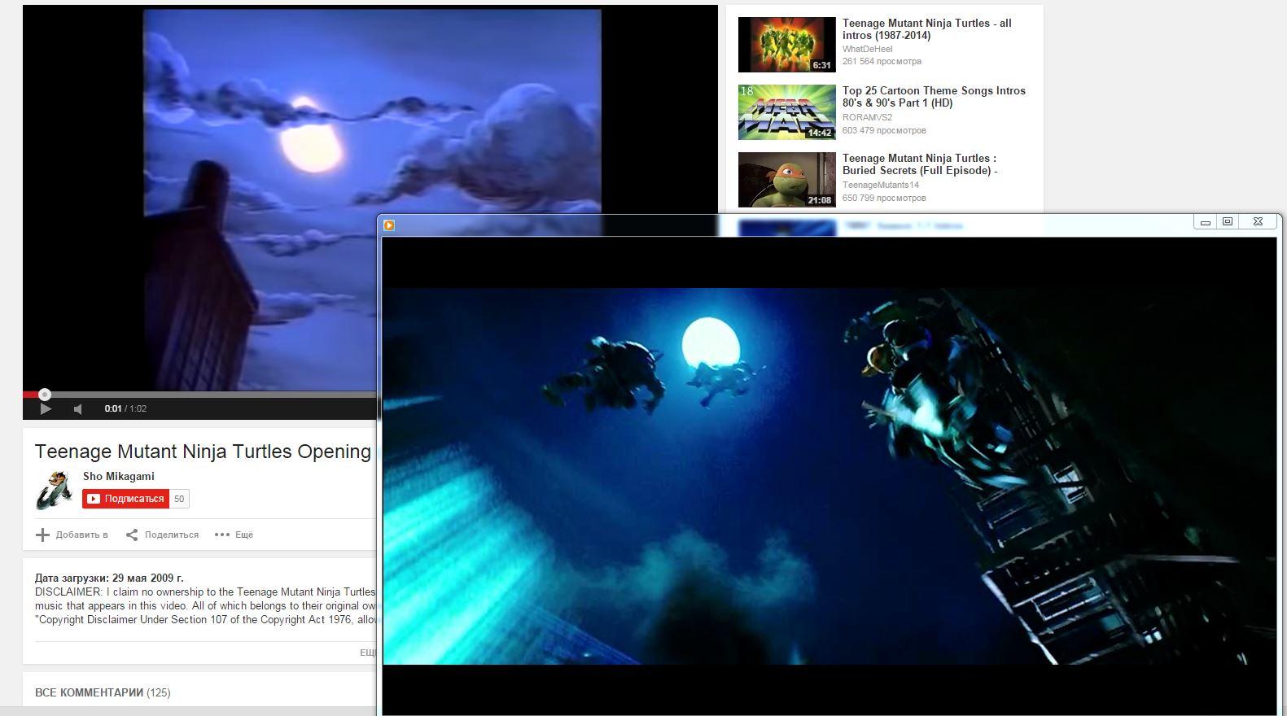Click the 650 799 просмотров view count

point(884,198)
